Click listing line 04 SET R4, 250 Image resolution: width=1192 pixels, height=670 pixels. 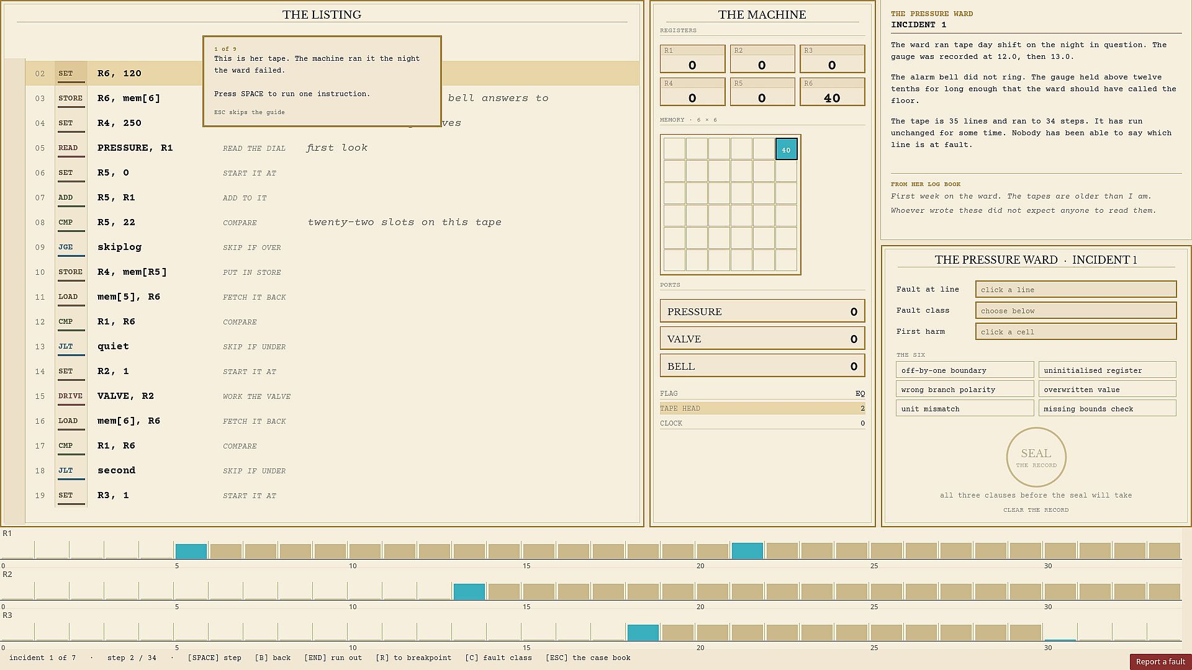click(x=332, y=123)
